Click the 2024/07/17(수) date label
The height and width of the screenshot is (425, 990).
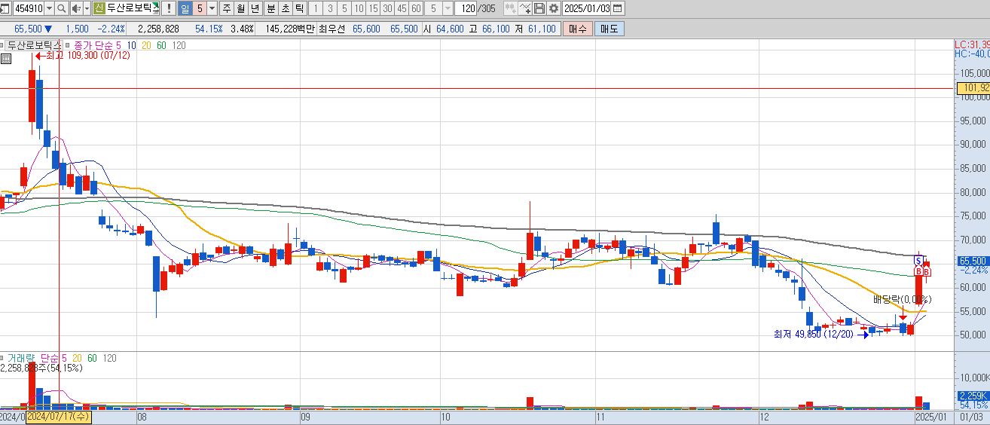59,416
